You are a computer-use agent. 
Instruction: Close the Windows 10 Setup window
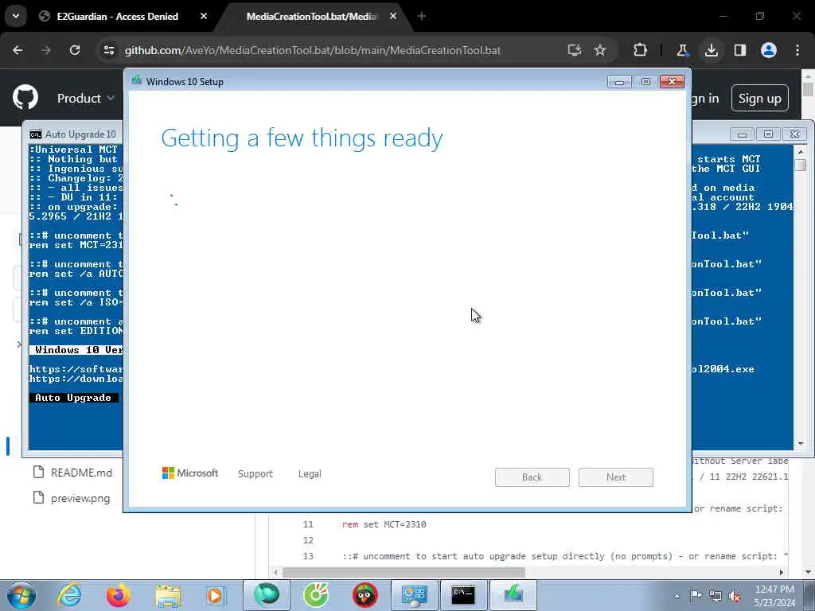pyautogui.click(x=672, y=82)
